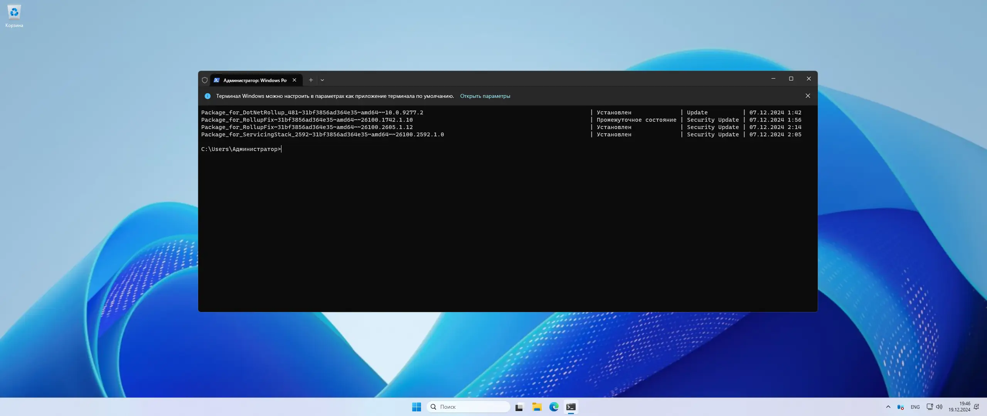
Task: Click the Terminal icon in the taskbar
Action: tap(571, 407)
